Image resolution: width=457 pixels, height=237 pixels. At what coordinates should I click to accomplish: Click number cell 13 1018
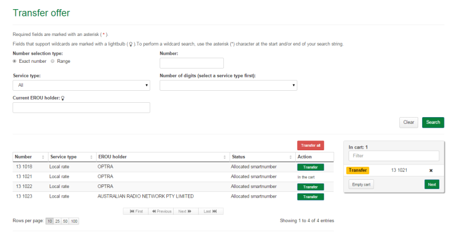(x=24, y=167)
